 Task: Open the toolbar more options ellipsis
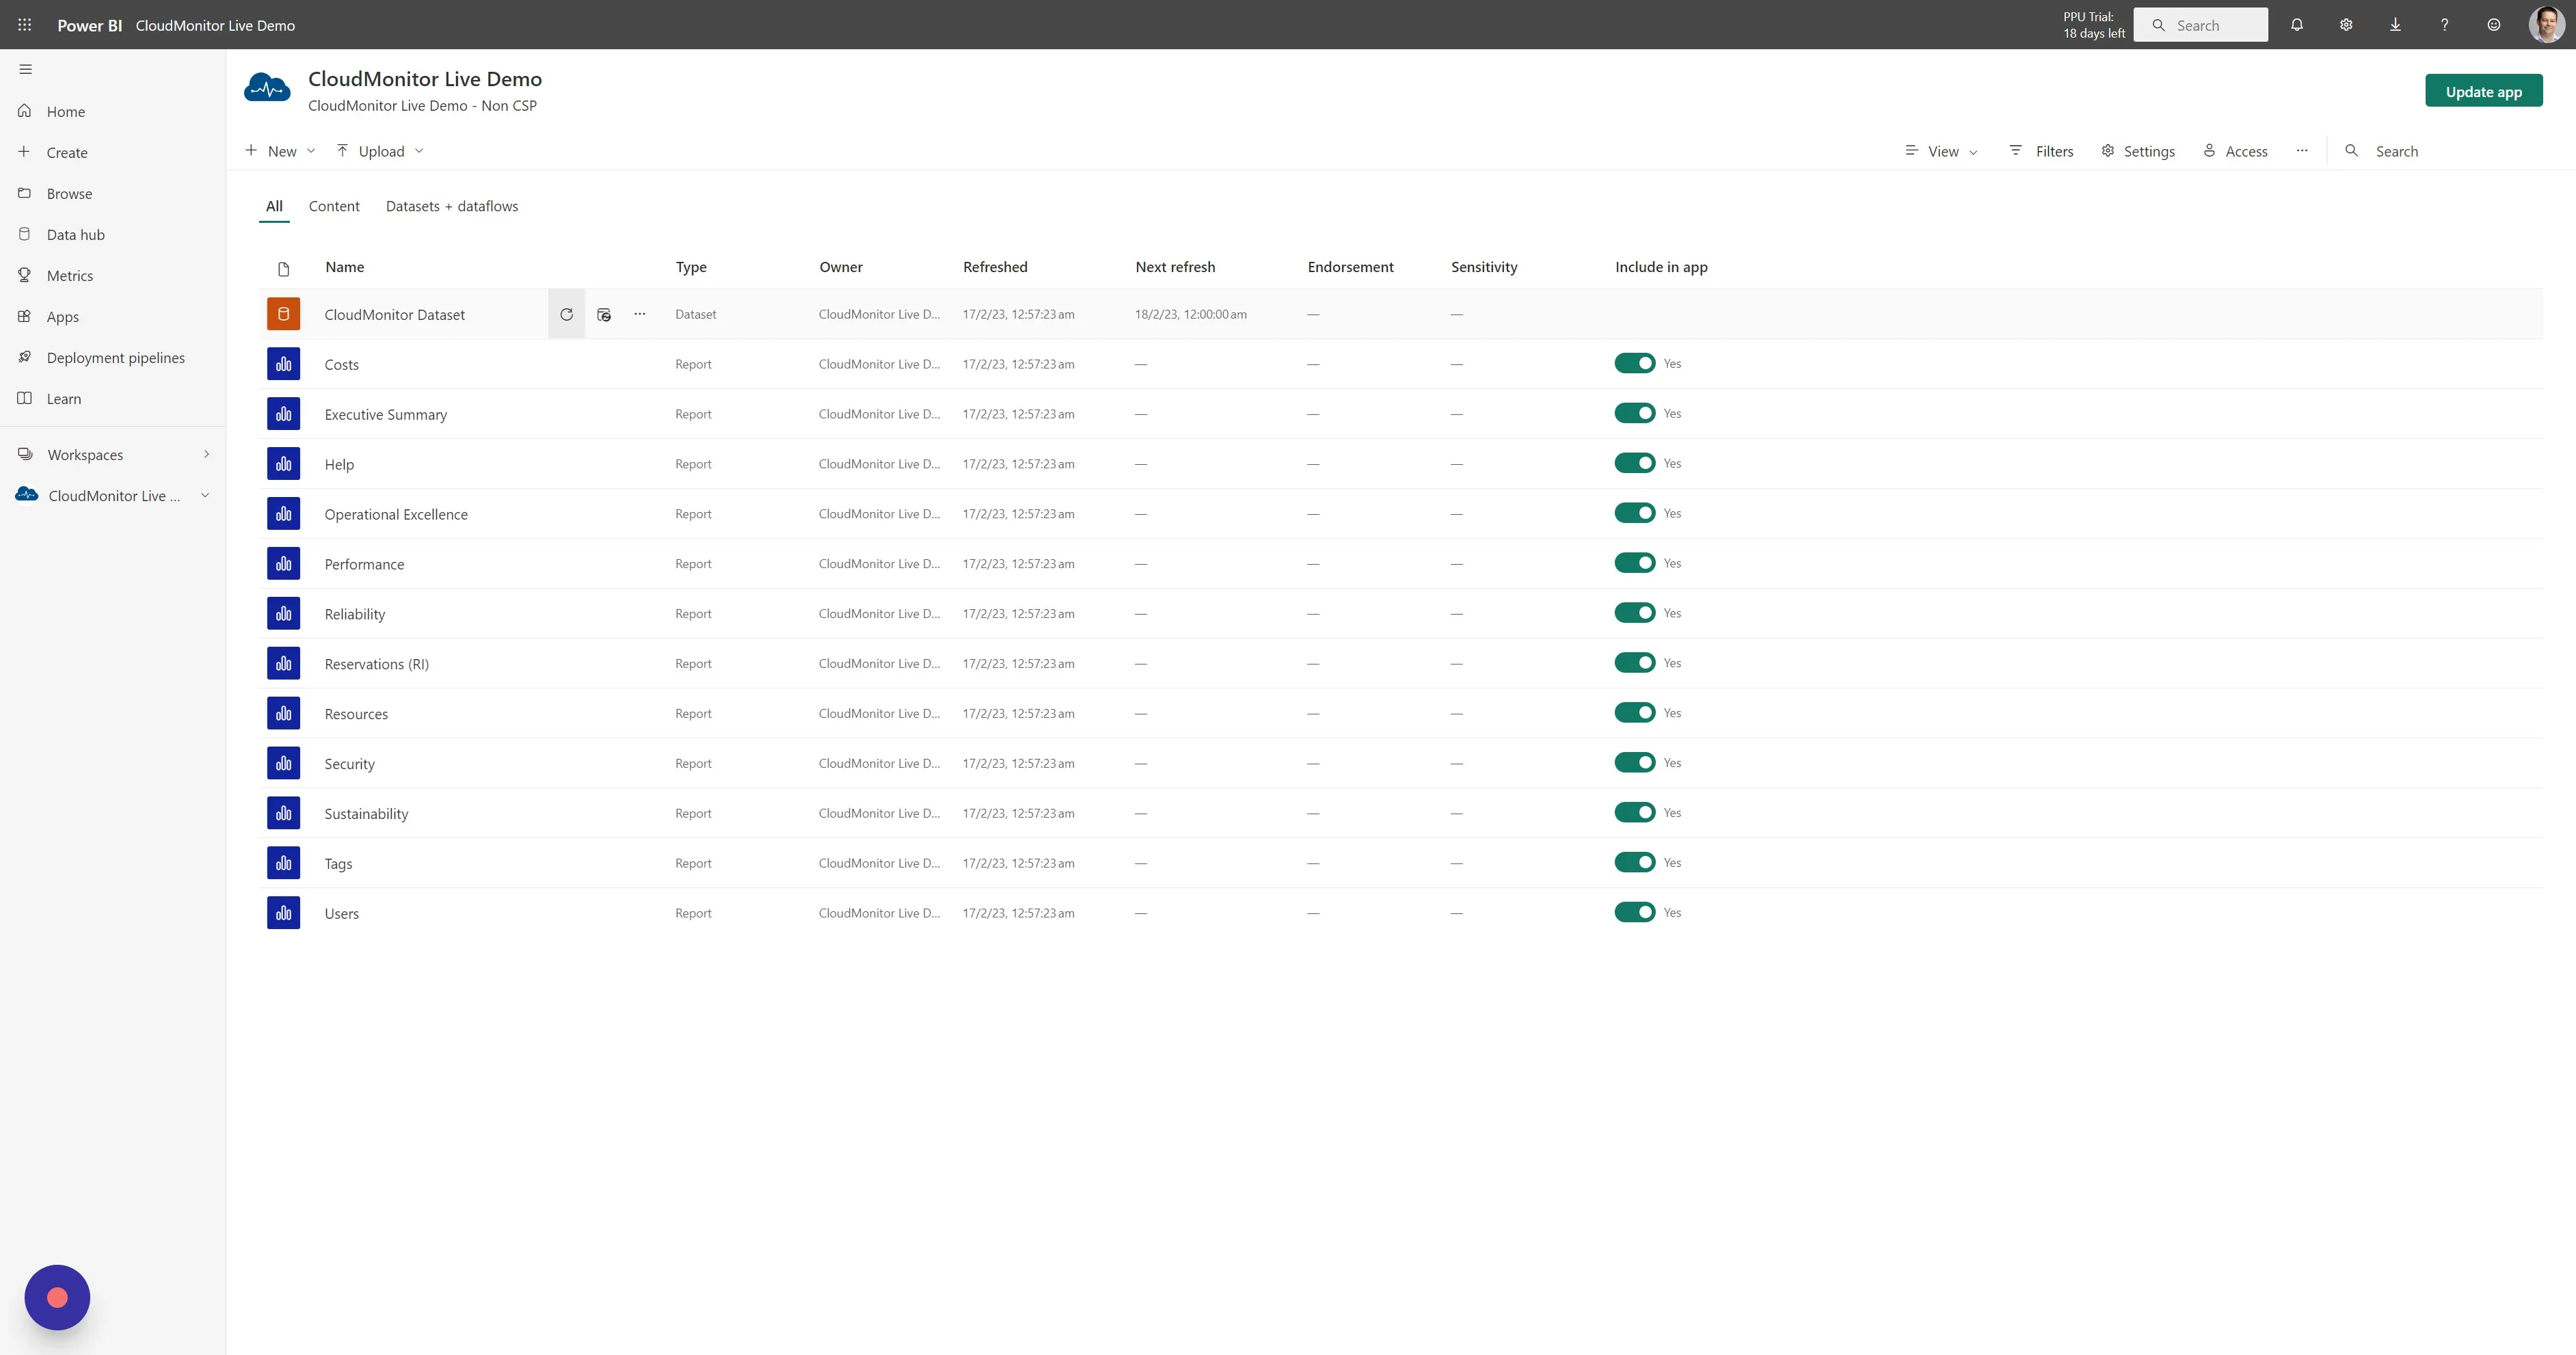[x=2302, y=151]
